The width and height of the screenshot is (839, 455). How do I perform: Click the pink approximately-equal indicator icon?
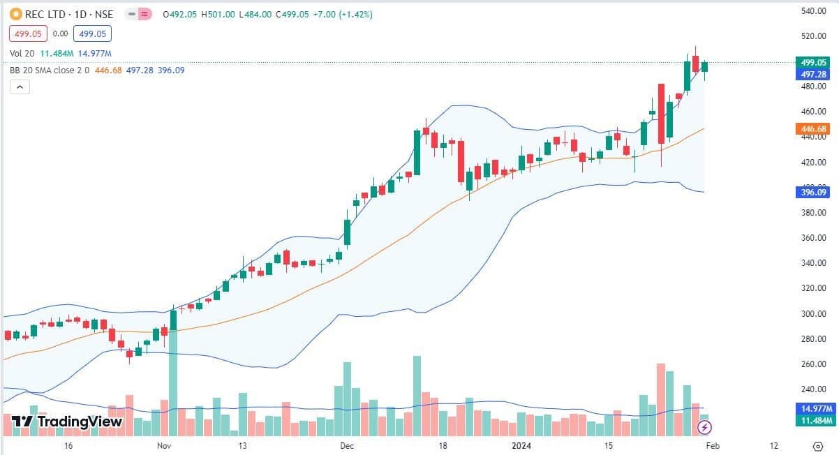144,14
